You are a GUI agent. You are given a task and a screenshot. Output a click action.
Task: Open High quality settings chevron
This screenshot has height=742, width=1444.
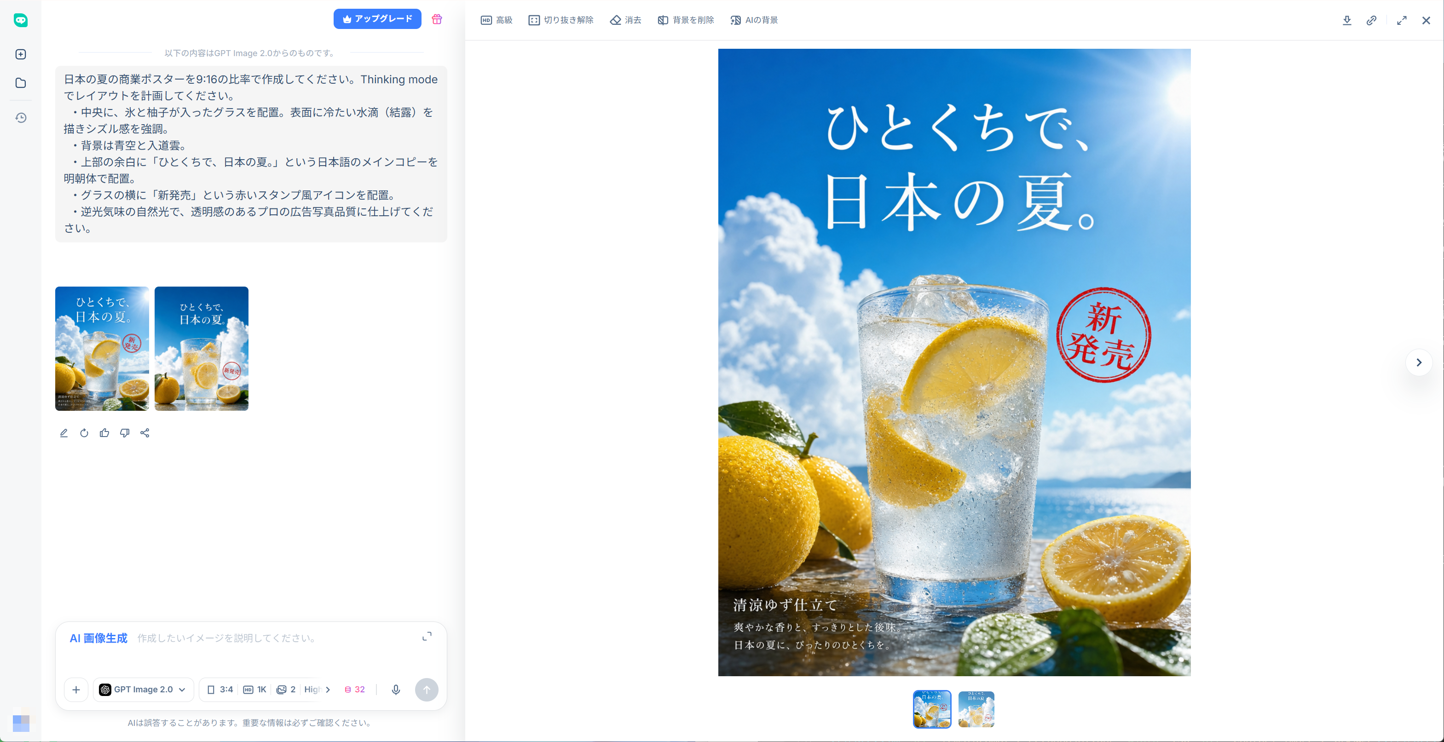tap(327, 690)
